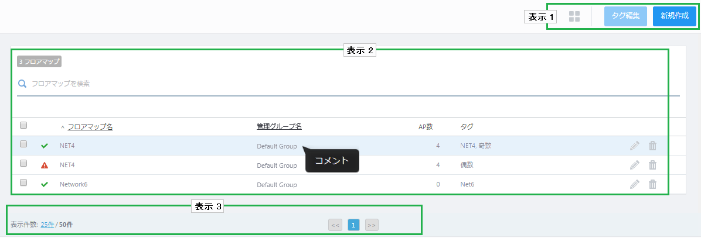Set display count to 25件

point(47,225)
